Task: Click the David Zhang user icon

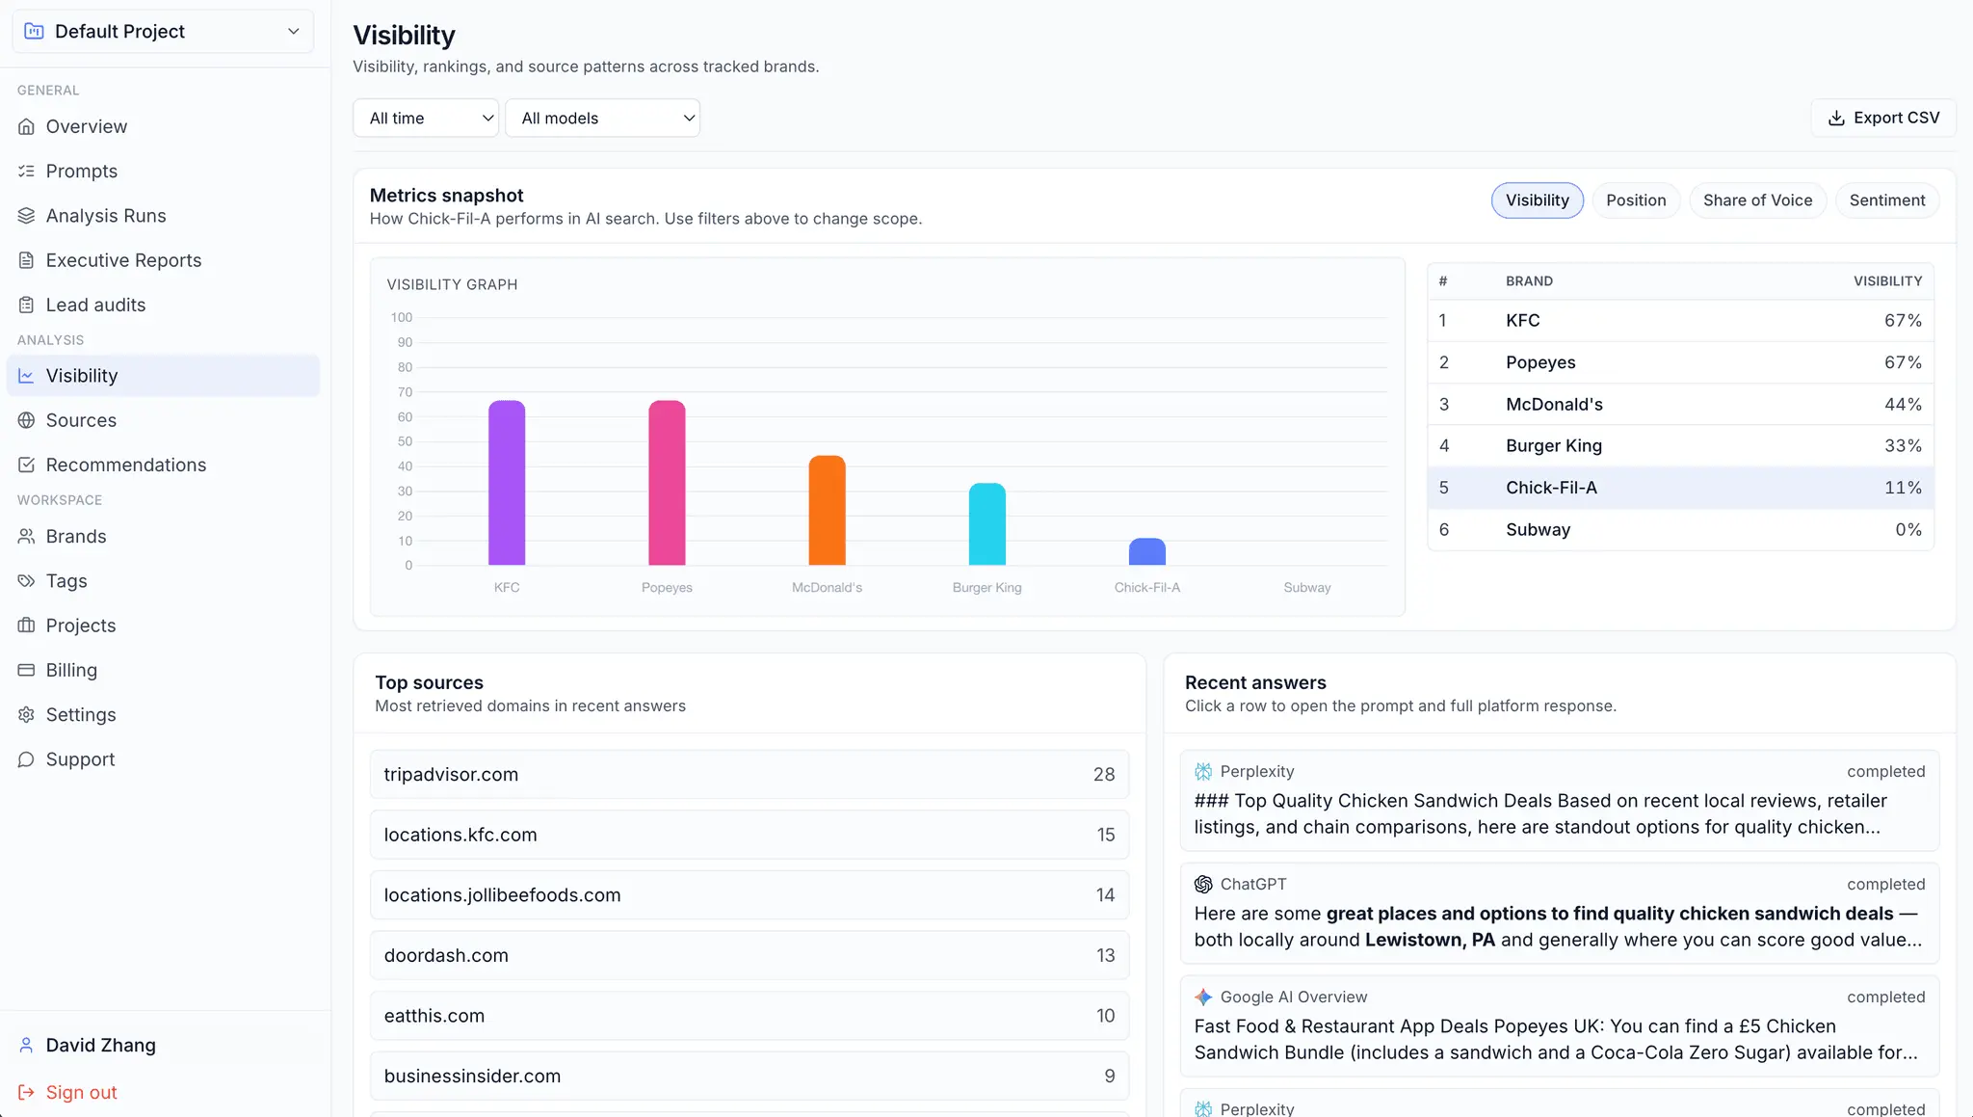Action: [x=26, y=1046]
